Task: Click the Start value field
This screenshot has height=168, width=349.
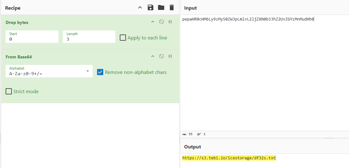Action: pyautogui.click(x=32, y=39)
